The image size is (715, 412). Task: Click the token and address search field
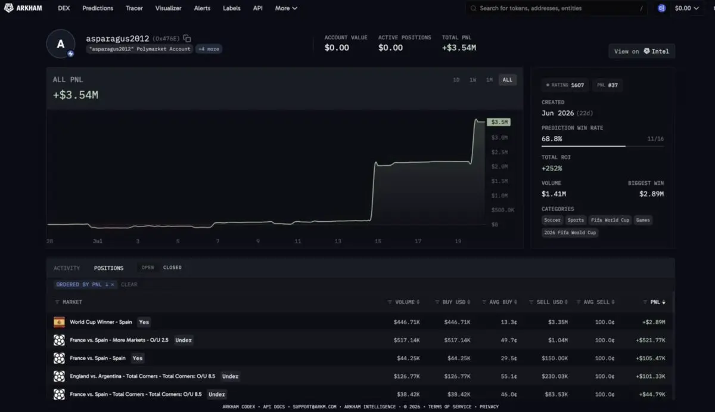point(557,8)
